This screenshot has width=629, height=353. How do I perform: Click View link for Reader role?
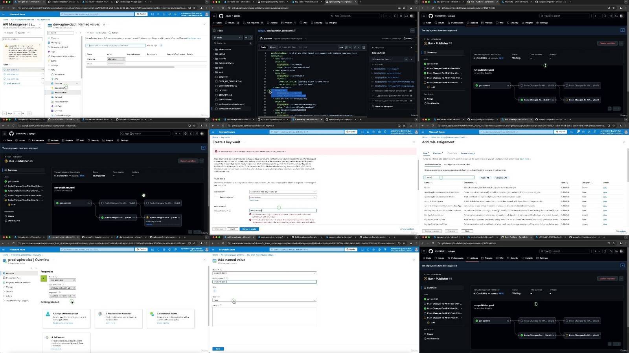coord(605,188)
